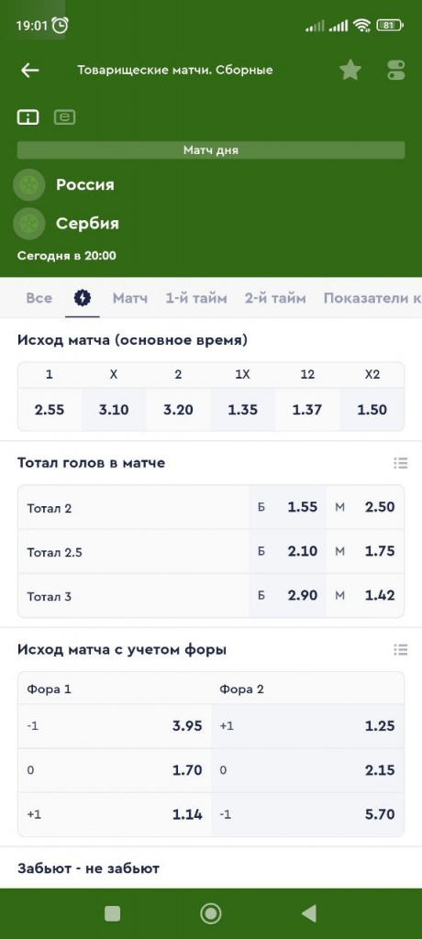Image resolution: width=422 pixels, height=939 pixels.
Task: Select the lightning quick bets tab
Action: click(83, 298)
